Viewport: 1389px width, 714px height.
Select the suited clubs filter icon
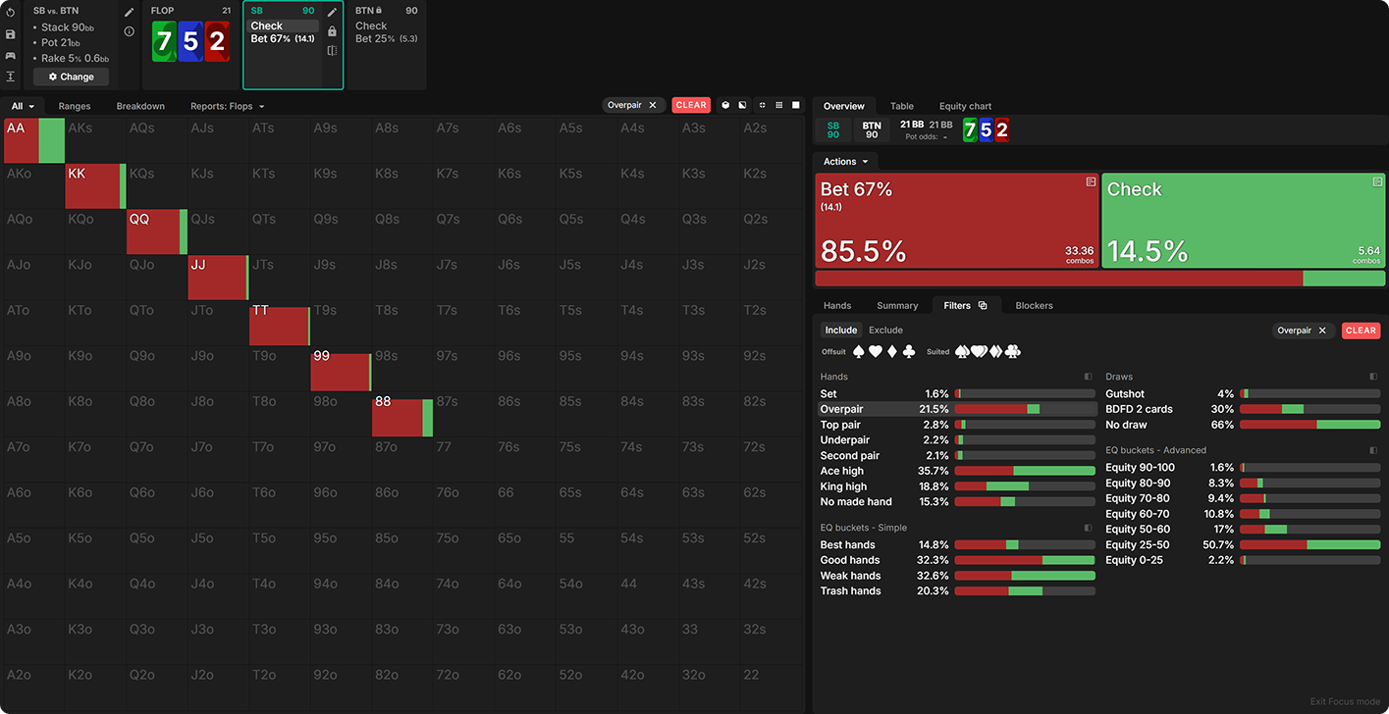1014,351
